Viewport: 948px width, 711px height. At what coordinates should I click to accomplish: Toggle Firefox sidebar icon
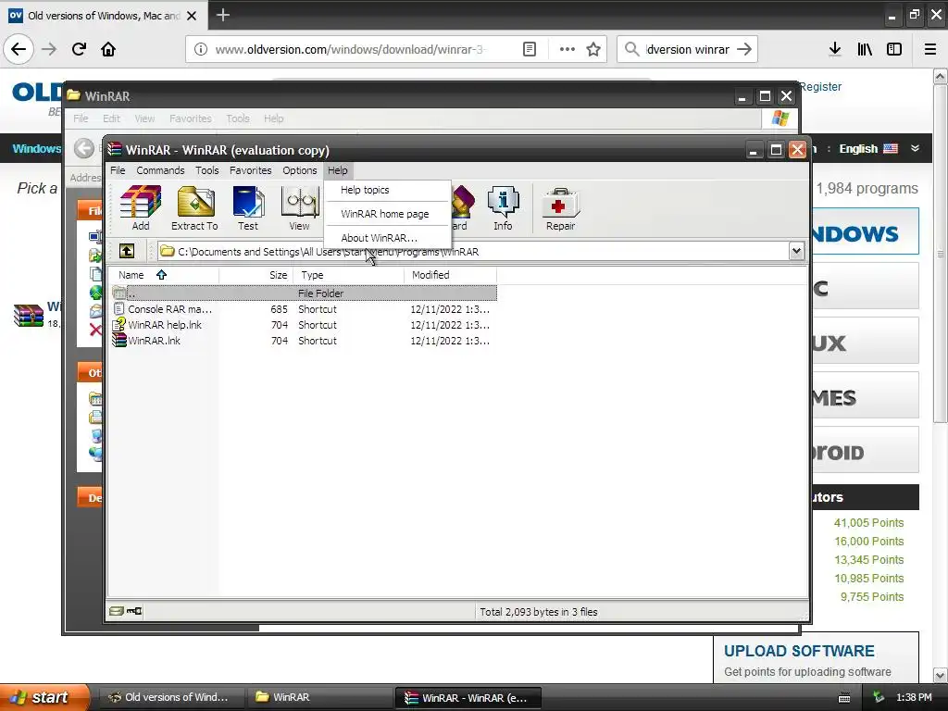894,49
